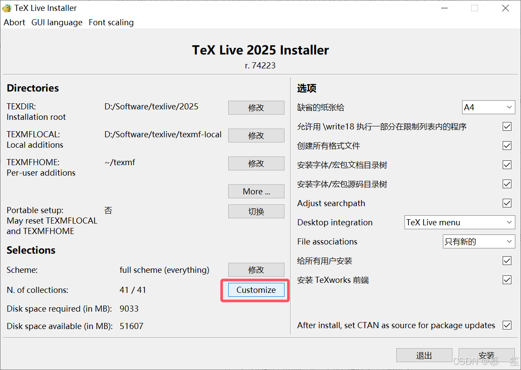Open File associations 只有新的 dropdown
The height and width of the screenshot is (370, 521).
(479, 241)
